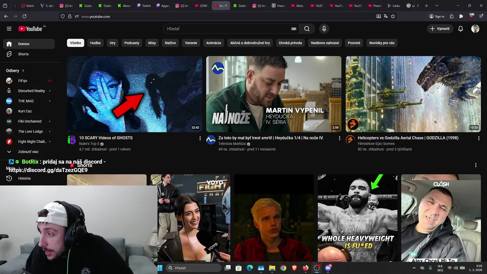Click Sign in button in browser toolbar

coord(437,16)
